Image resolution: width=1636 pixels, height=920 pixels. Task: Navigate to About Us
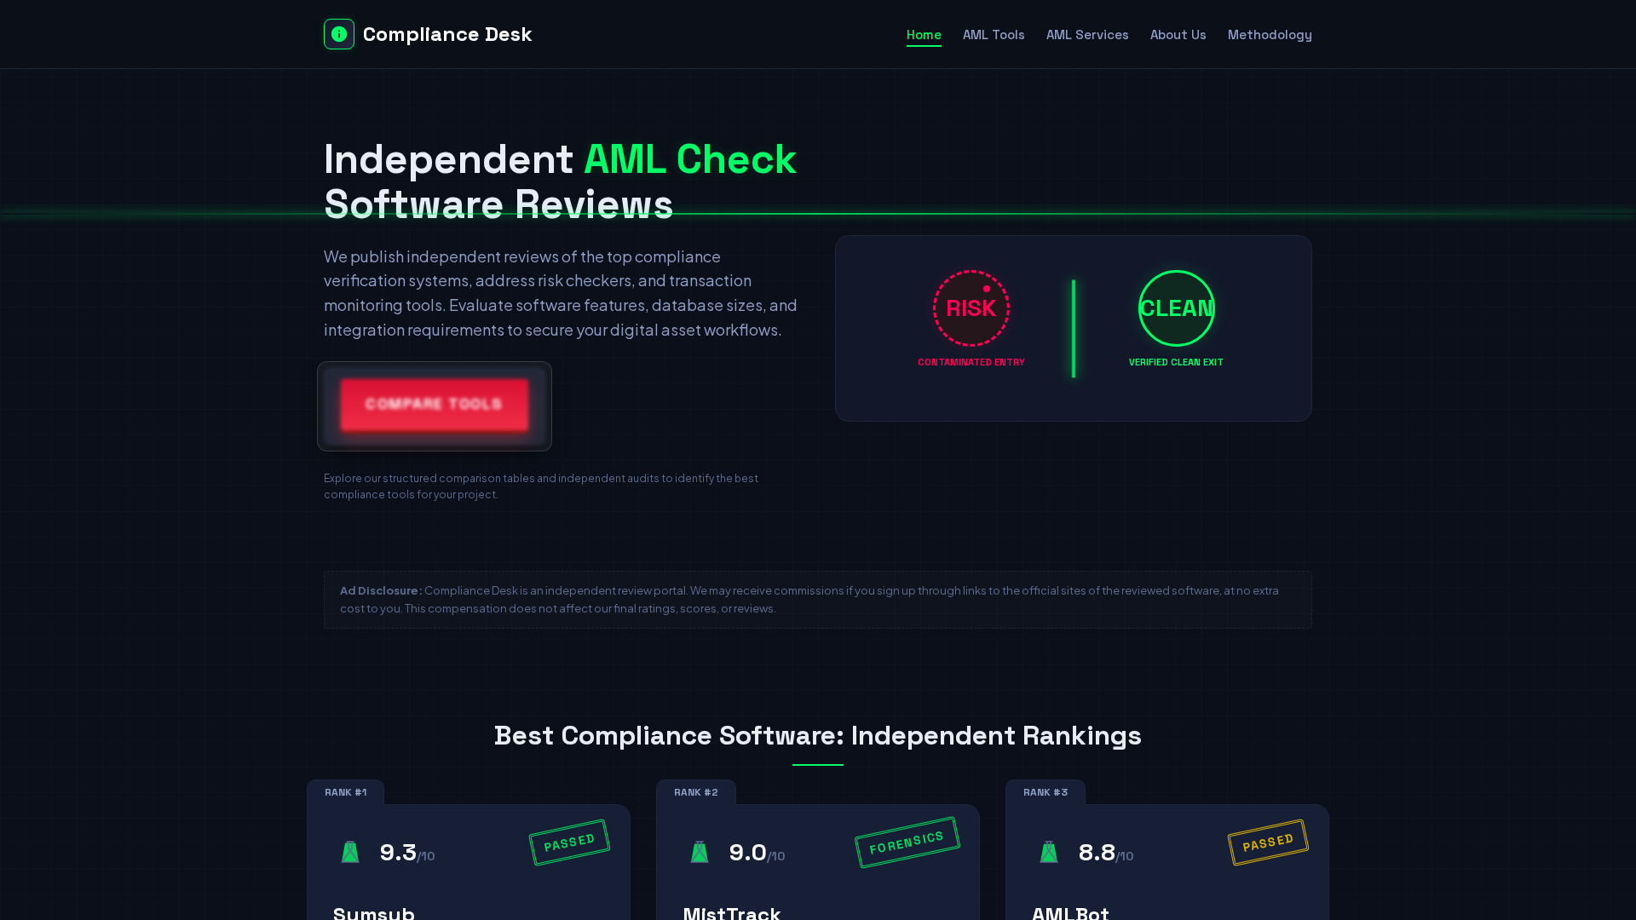(x=1178, y=35)
